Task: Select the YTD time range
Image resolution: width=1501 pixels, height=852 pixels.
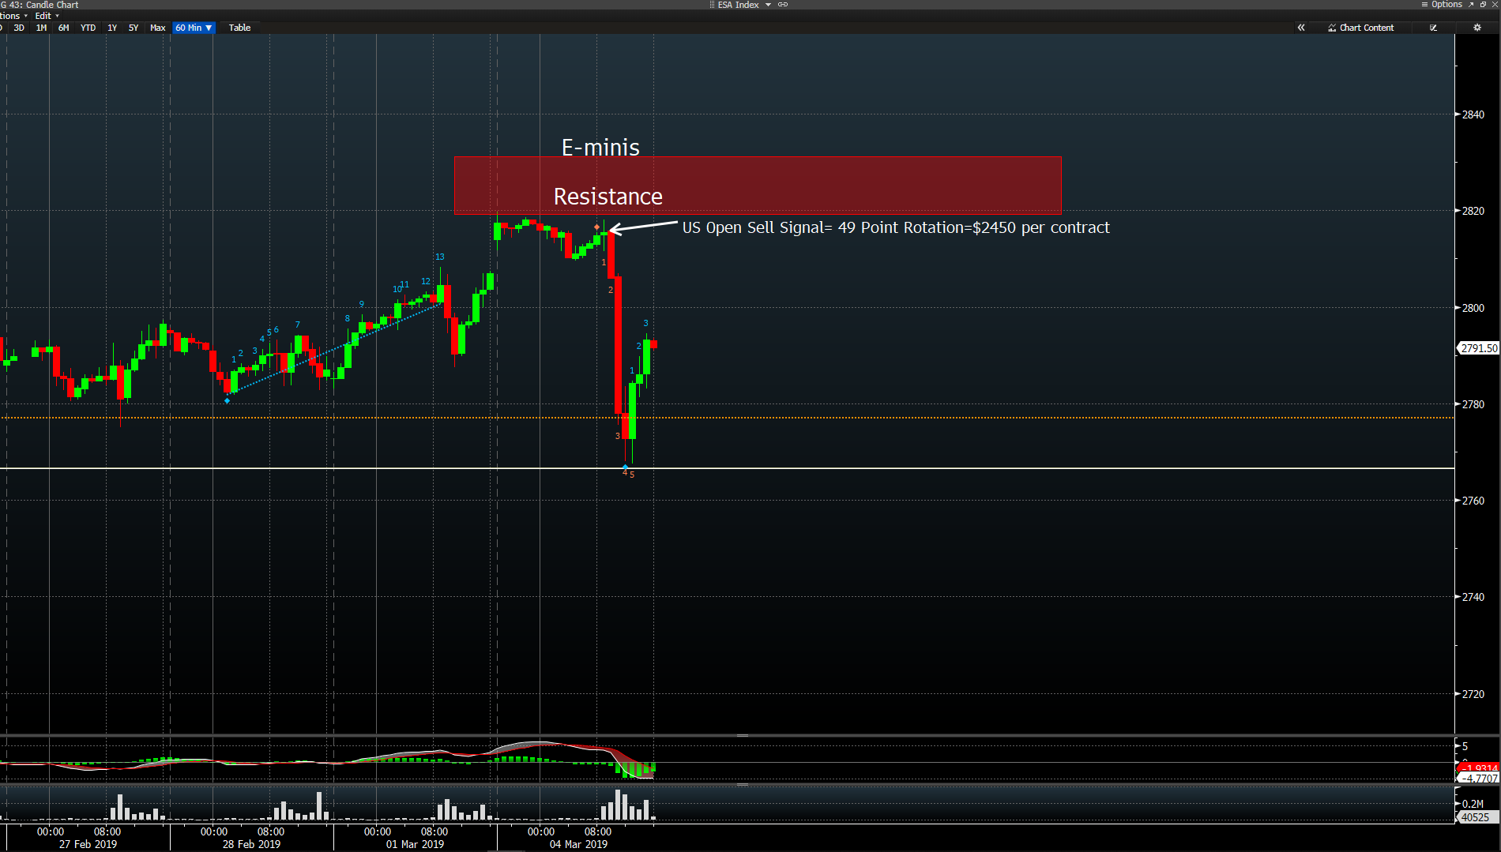Action: (88, 28)
